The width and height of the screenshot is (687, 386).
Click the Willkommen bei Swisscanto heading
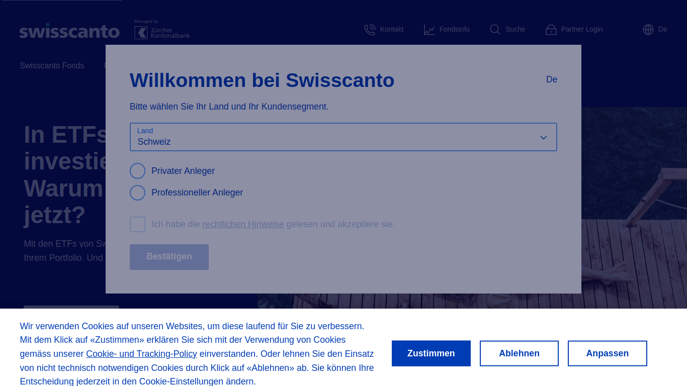pyautogui.click(x=262, y=80)
